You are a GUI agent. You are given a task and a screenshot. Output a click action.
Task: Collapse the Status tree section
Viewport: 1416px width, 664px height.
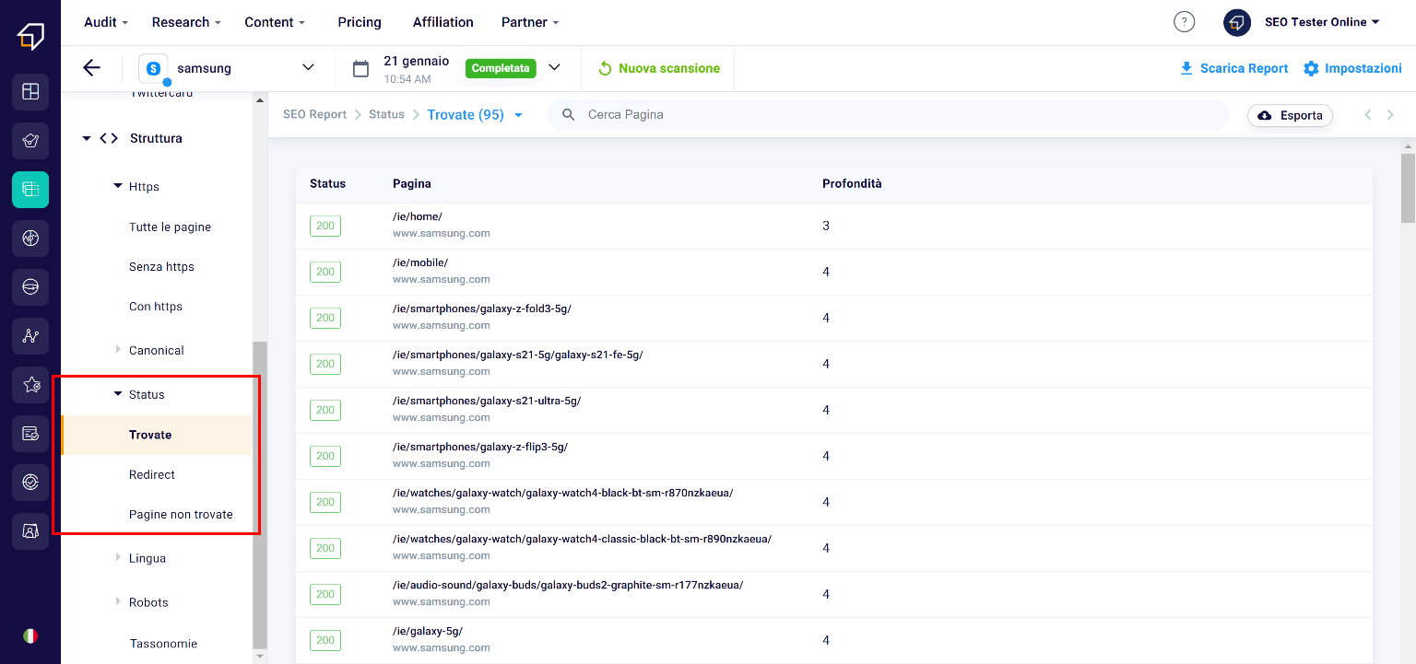pyautogui.click(x=118, y=394)
